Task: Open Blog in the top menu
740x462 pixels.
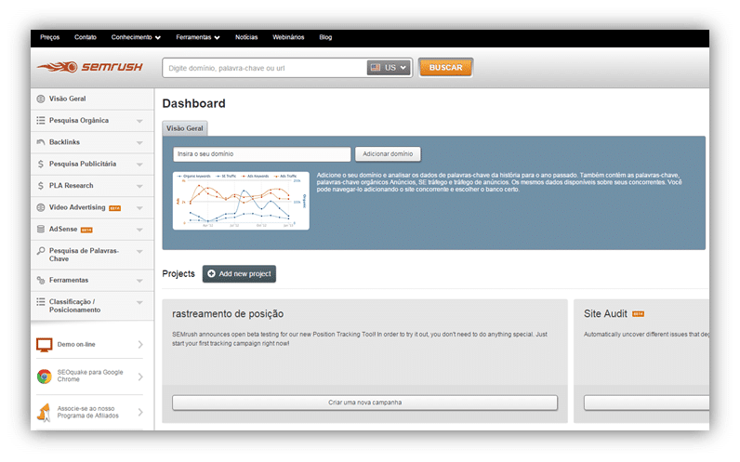Action: click(x=325, y=37)
